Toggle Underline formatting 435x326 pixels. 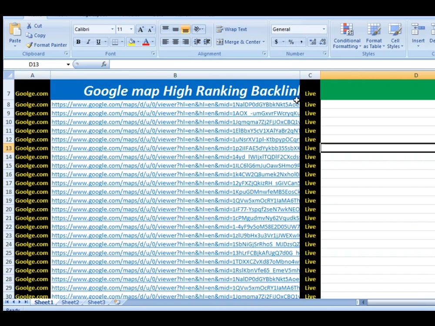pos(98,42)
